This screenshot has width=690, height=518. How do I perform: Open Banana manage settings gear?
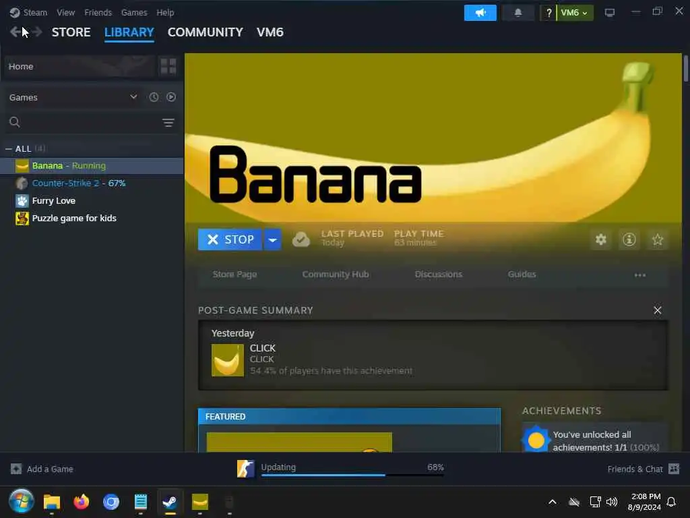coord(601,239)
